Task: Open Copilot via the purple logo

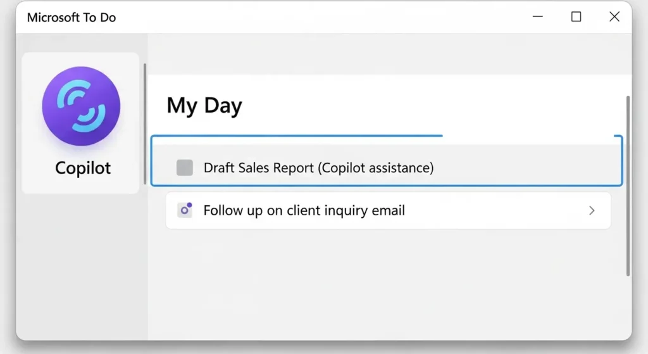Action: [81, 106]
